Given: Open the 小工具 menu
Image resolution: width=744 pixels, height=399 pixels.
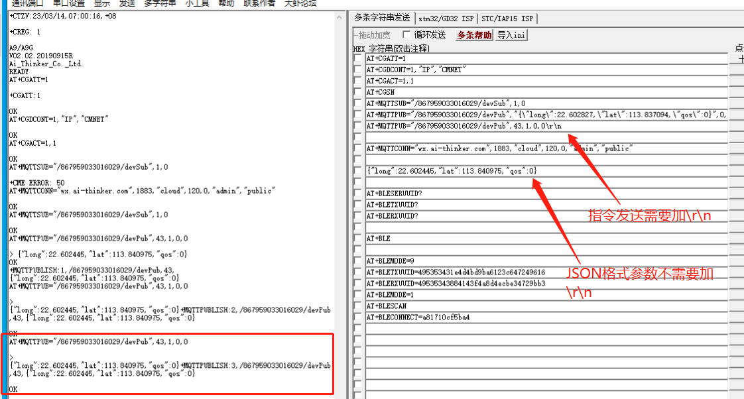Looking at the screenshot, I should tap(197, 3).
